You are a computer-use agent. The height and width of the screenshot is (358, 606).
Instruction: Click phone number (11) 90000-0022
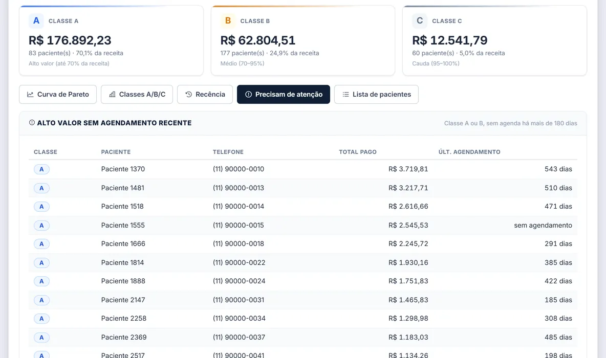(239, 263)
